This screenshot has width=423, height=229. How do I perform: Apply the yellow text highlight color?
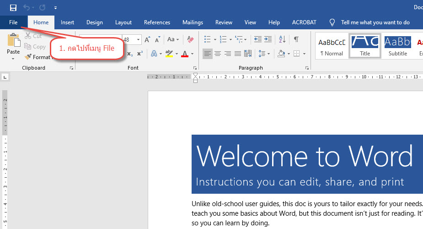click(x=169, y=54)
